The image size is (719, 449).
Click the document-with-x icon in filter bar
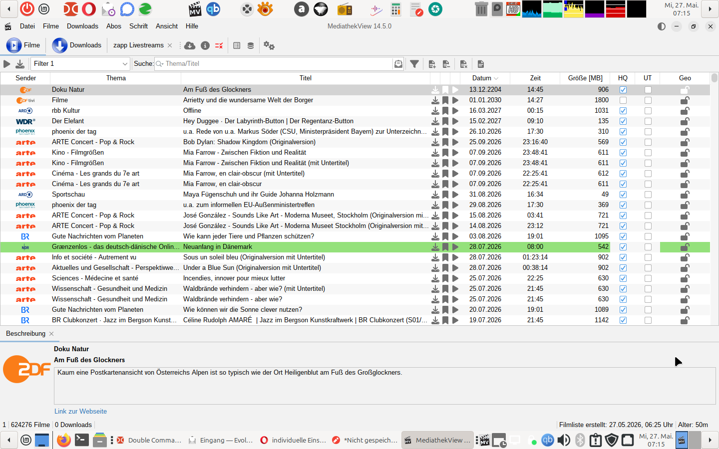click(464, 64)
